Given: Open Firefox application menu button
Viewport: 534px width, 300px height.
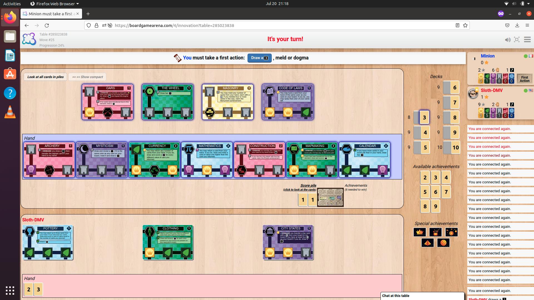Looking at the screenshot, I should [527, 25].
